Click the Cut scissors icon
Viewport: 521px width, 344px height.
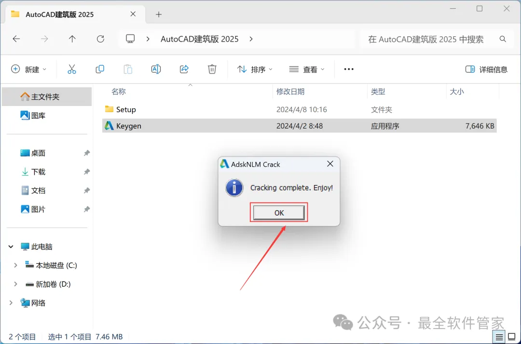[72, 69]
